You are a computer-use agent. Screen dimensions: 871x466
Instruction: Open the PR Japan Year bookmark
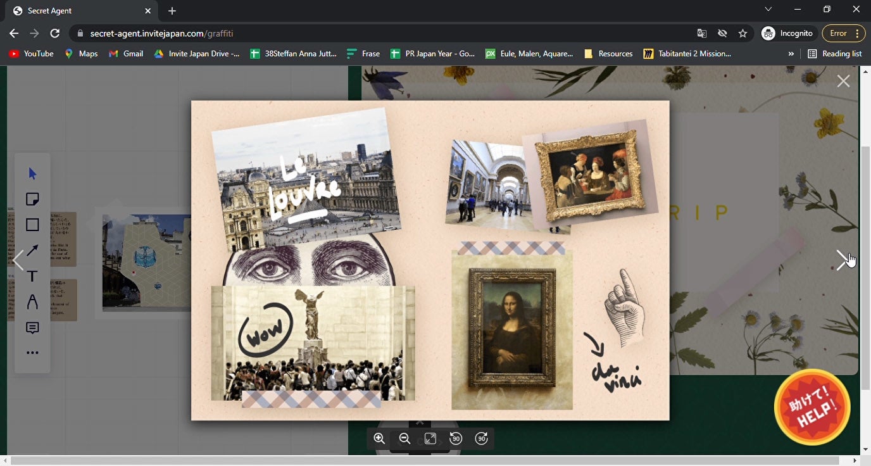(432, 54)
